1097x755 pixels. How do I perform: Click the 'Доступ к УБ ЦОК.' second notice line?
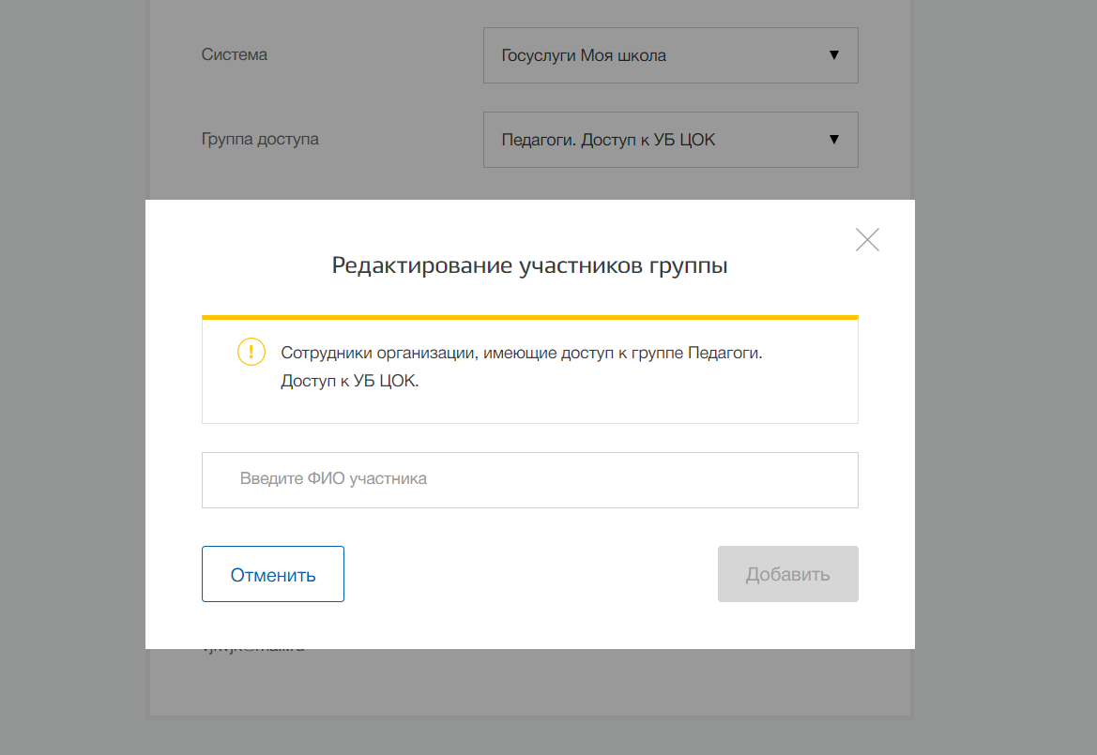(349, 382)
